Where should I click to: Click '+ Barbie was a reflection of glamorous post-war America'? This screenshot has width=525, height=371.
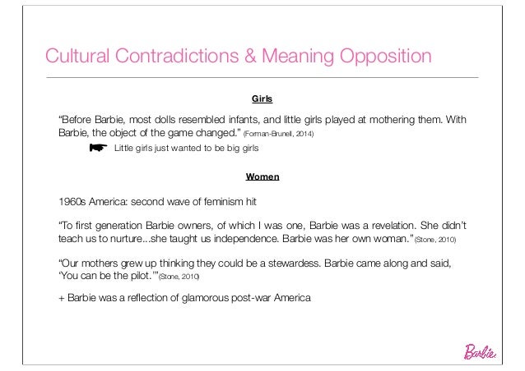click(183, 296)
